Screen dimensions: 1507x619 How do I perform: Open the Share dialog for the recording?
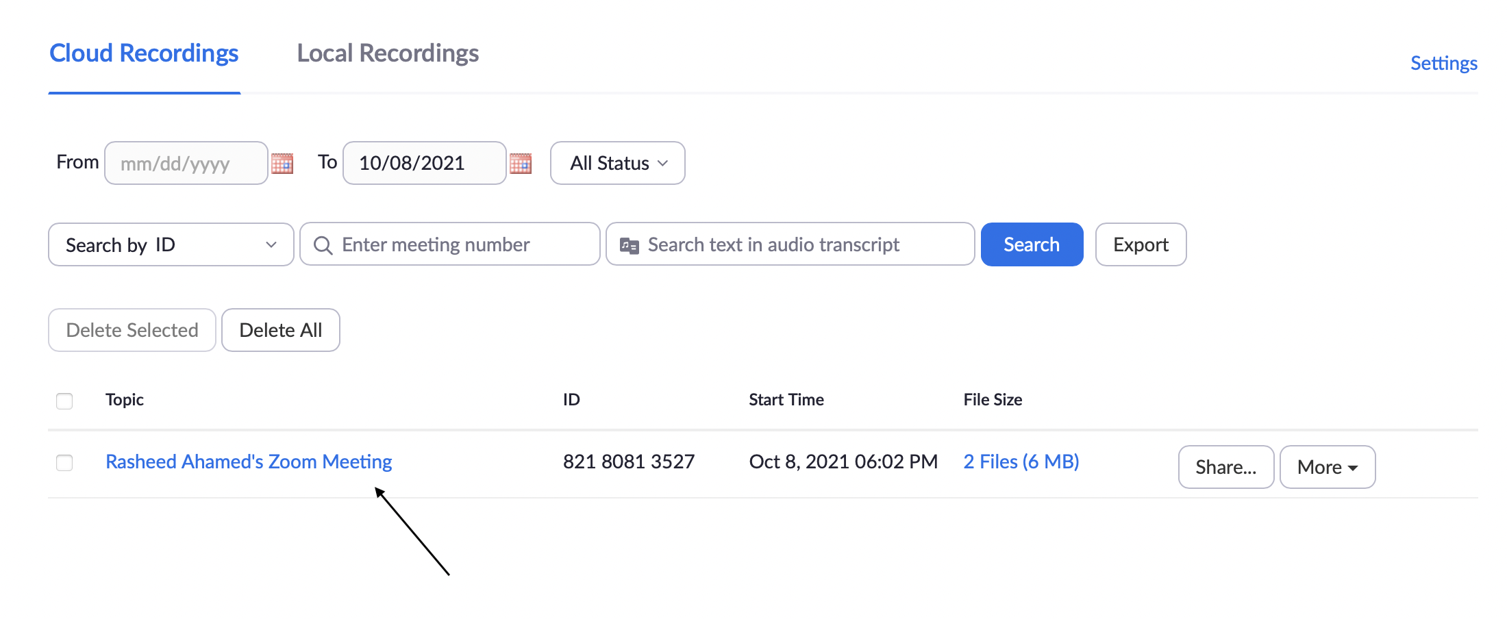pyautogui.click(x=1225, y=467)
